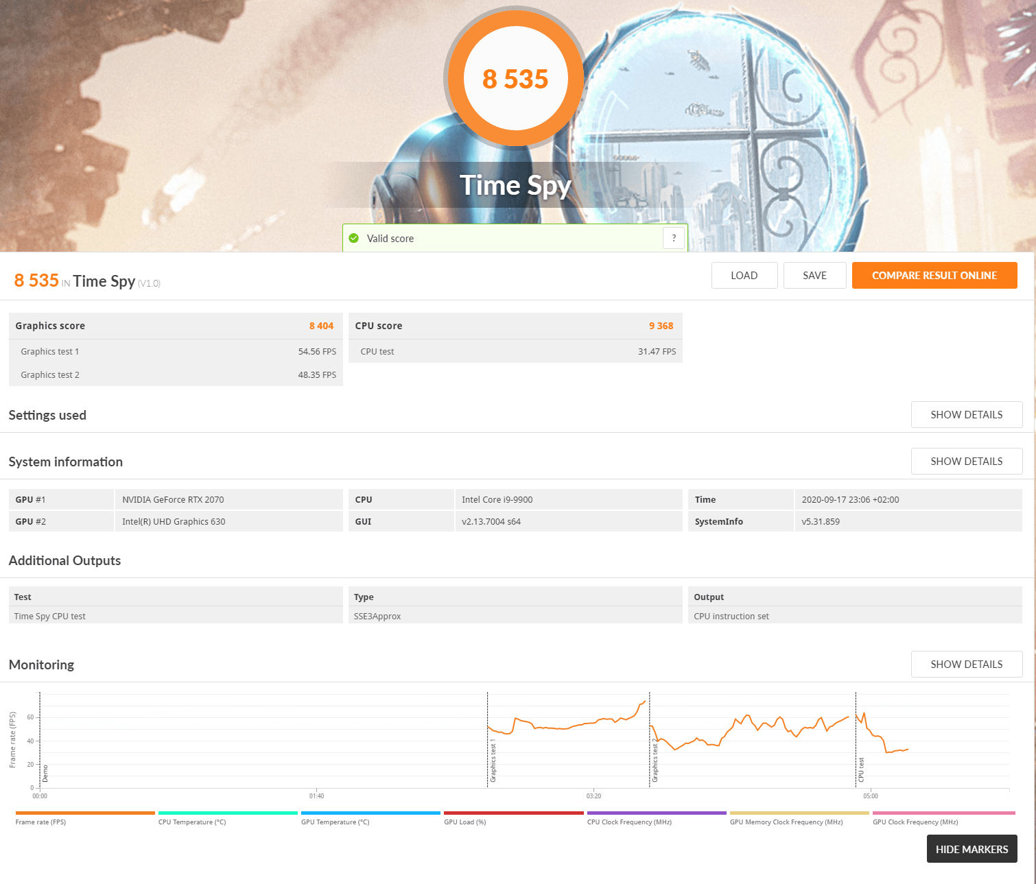This screenshot has height=884, width=1036.
Task: Click Graphics score value 8 404
Action: click(x=321, y=326)
